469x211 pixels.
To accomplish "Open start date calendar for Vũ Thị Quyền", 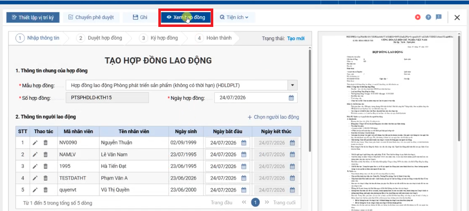I will (x=244, y=190).
